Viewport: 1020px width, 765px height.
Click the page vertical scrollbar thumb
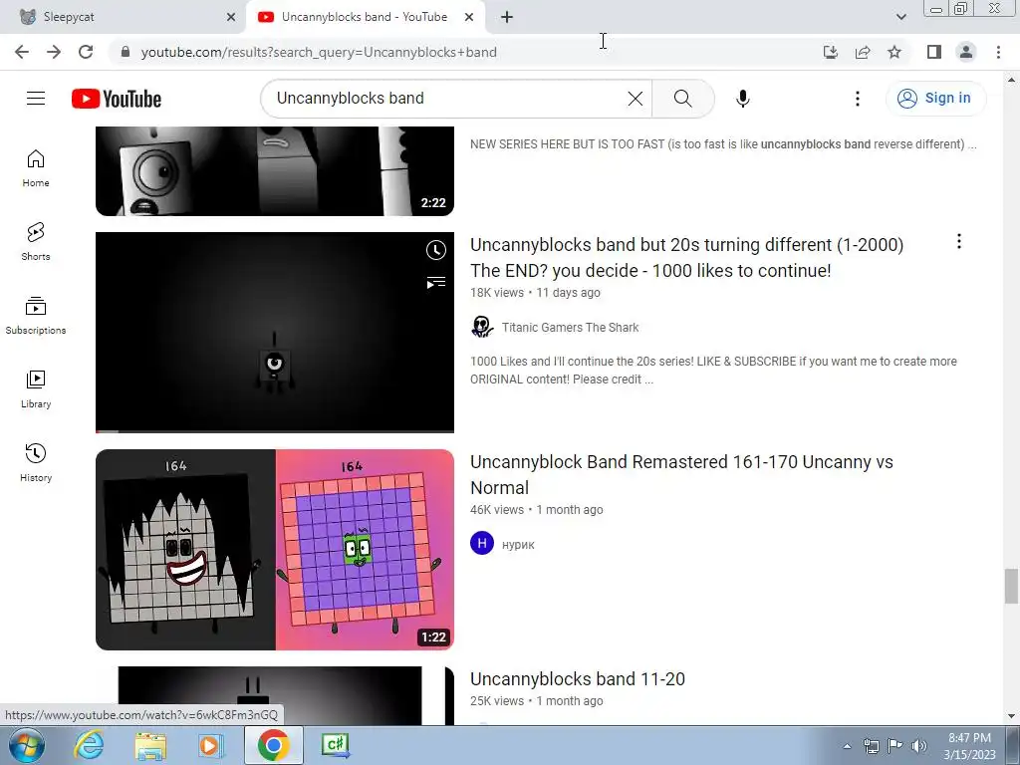click(x=1011, y=586)
